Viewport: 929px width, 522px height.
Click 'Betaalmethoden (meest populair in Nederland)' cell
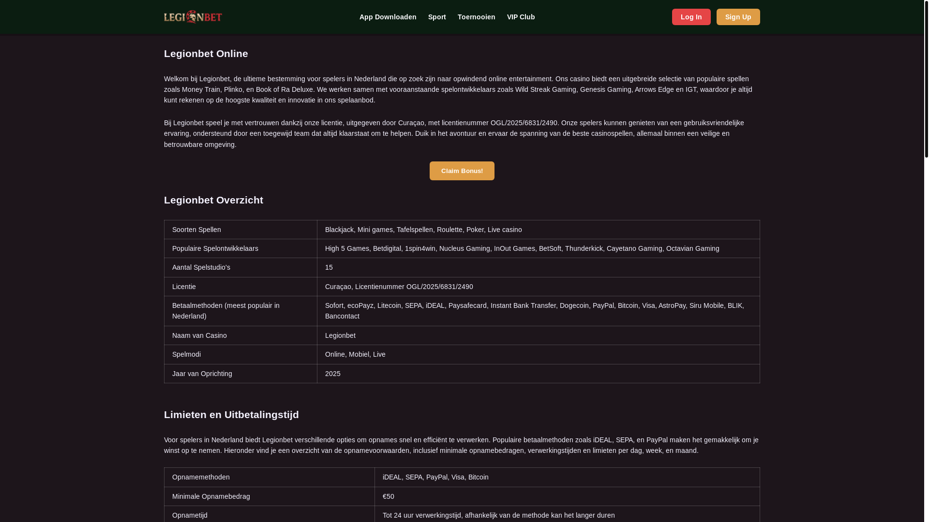coord(240,311)
